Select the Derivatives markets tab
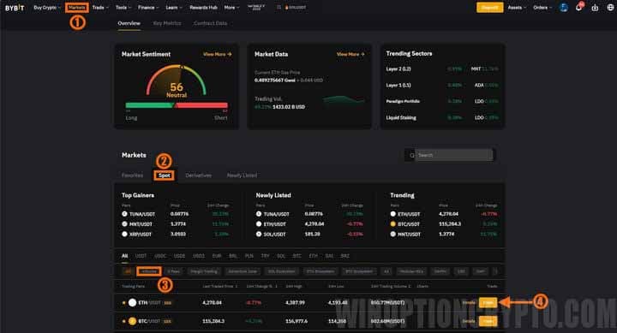617x333 pixels. tap(198, 175)
